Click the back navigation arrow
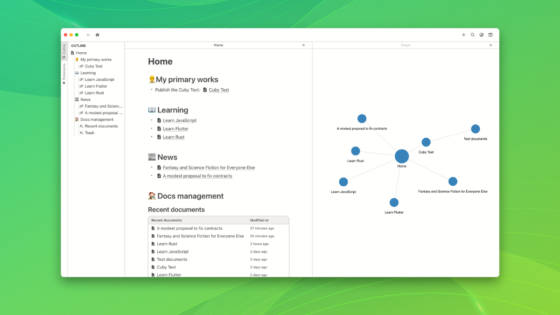The image size is (560, 315). tap(88, 35)
